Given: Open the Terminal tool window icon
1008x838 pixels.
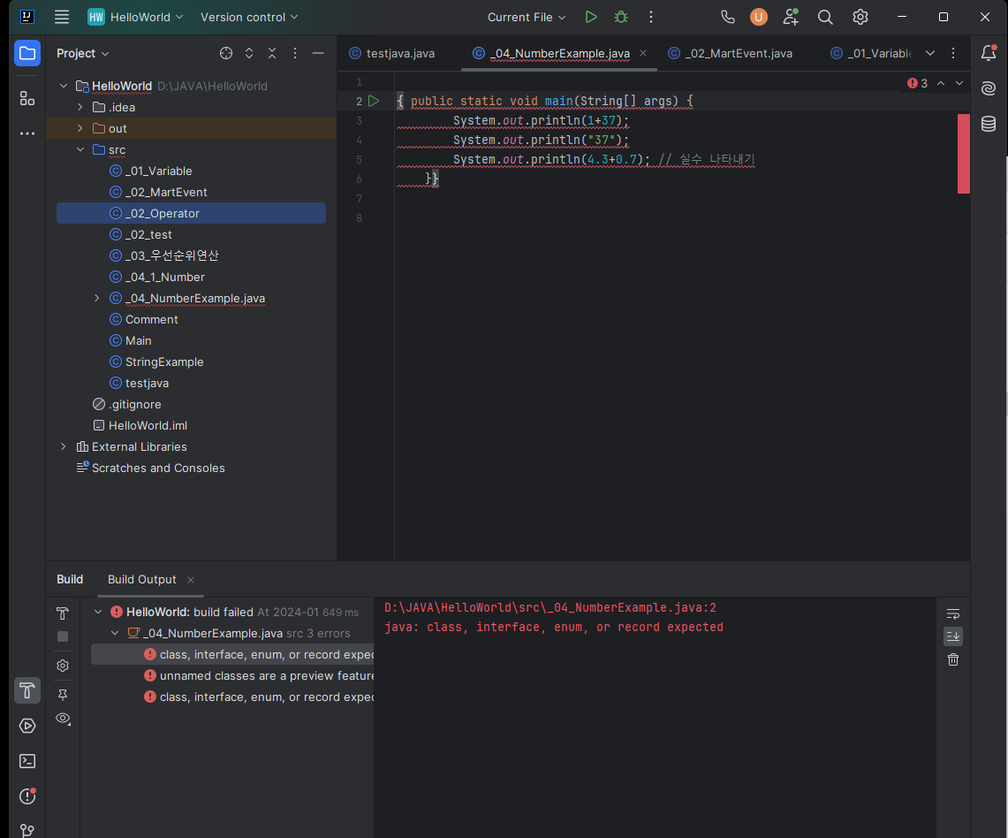Looking at the screenshot, I should click(27, 761).
